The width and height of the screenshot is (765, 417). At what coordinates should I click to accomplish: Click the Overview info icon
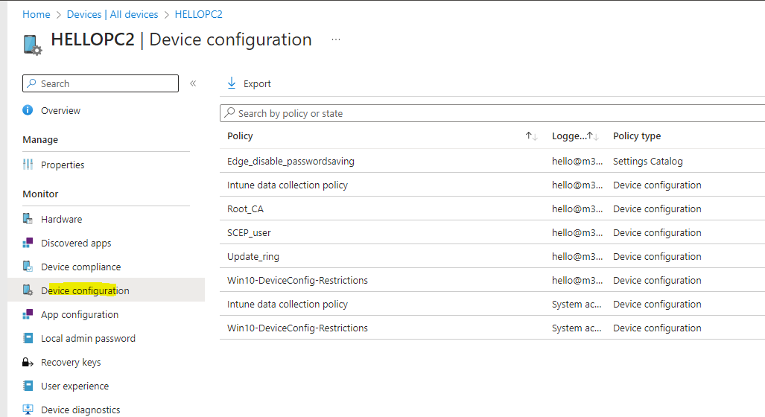28,110
